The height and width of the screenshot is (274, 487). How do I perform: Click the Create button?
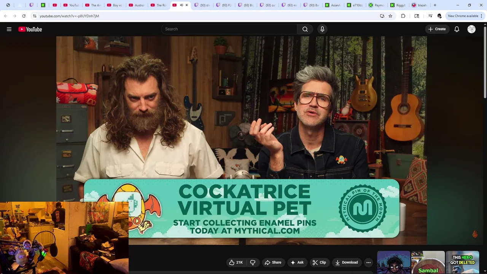coord(437,29)
